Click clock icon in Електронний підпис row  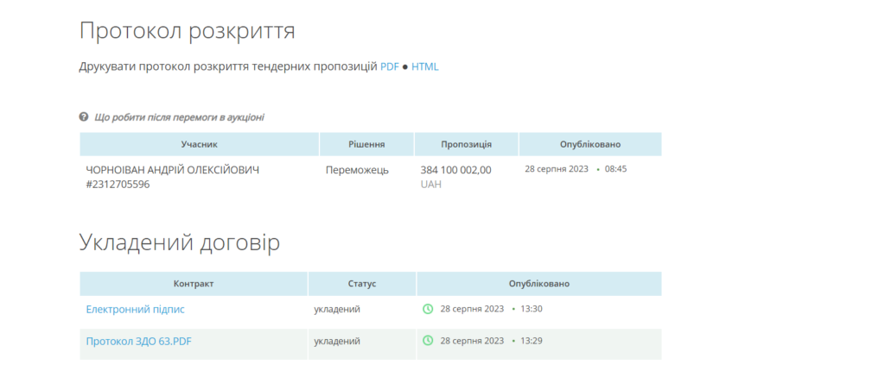427,309
